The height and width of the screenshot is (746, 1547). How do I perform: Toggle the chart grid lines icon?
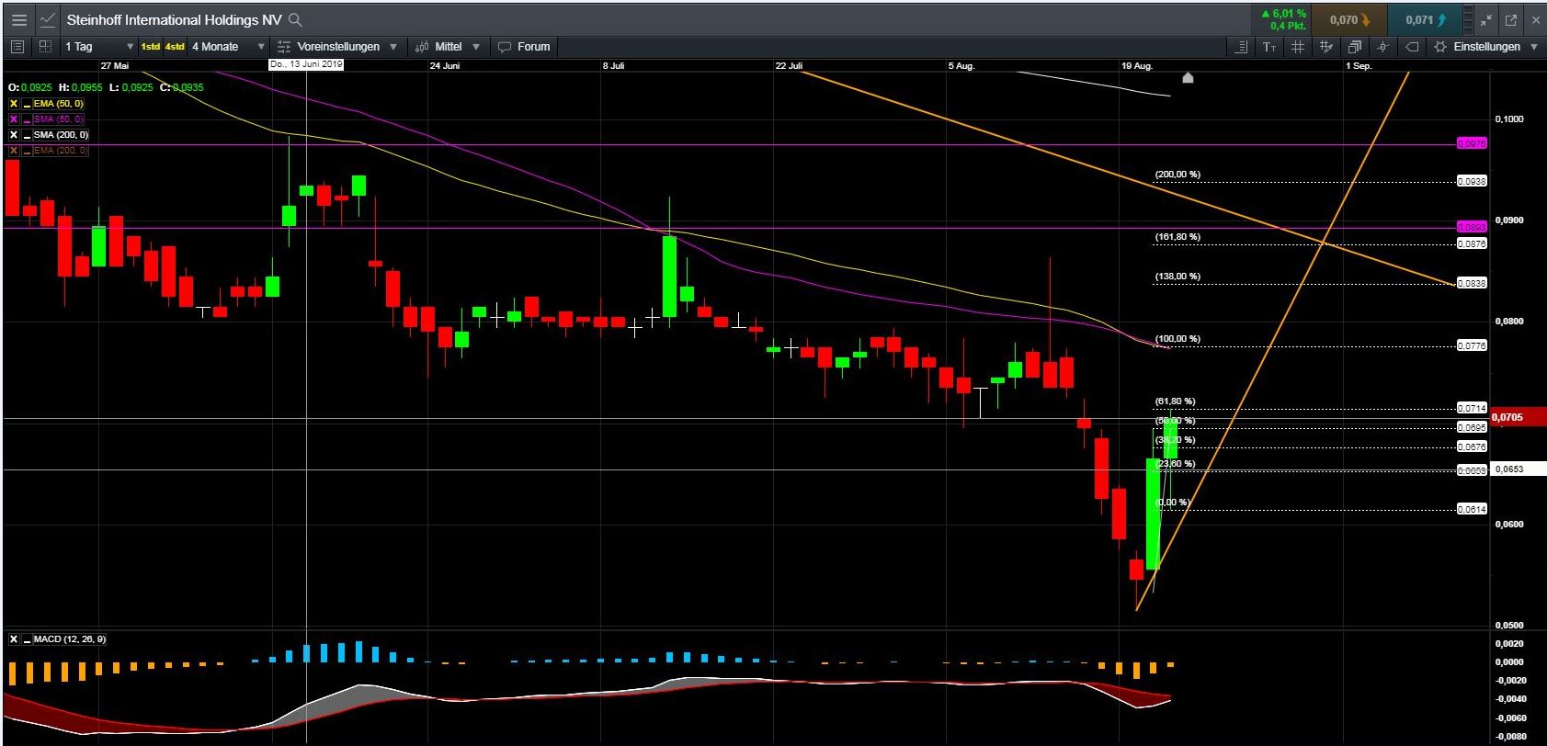coord(1298,46)
